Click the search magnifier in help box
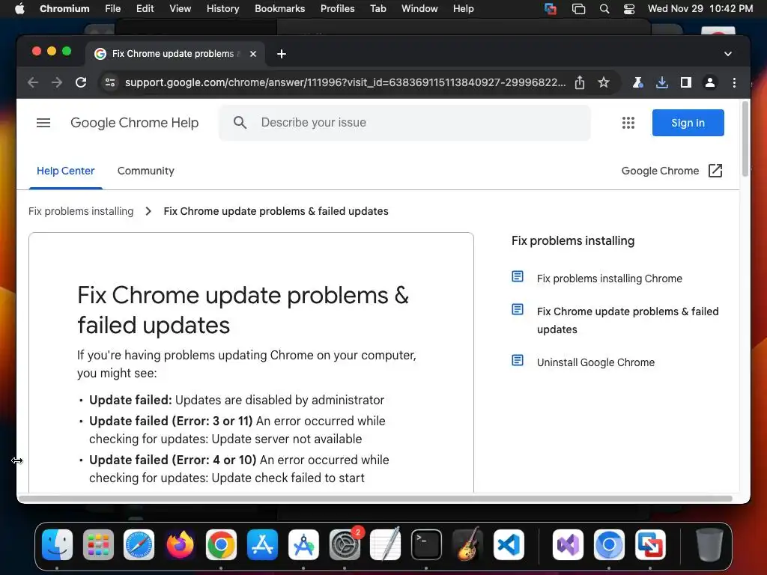The height and width of the screenshot is (575, 767). [x=240, y=123]
